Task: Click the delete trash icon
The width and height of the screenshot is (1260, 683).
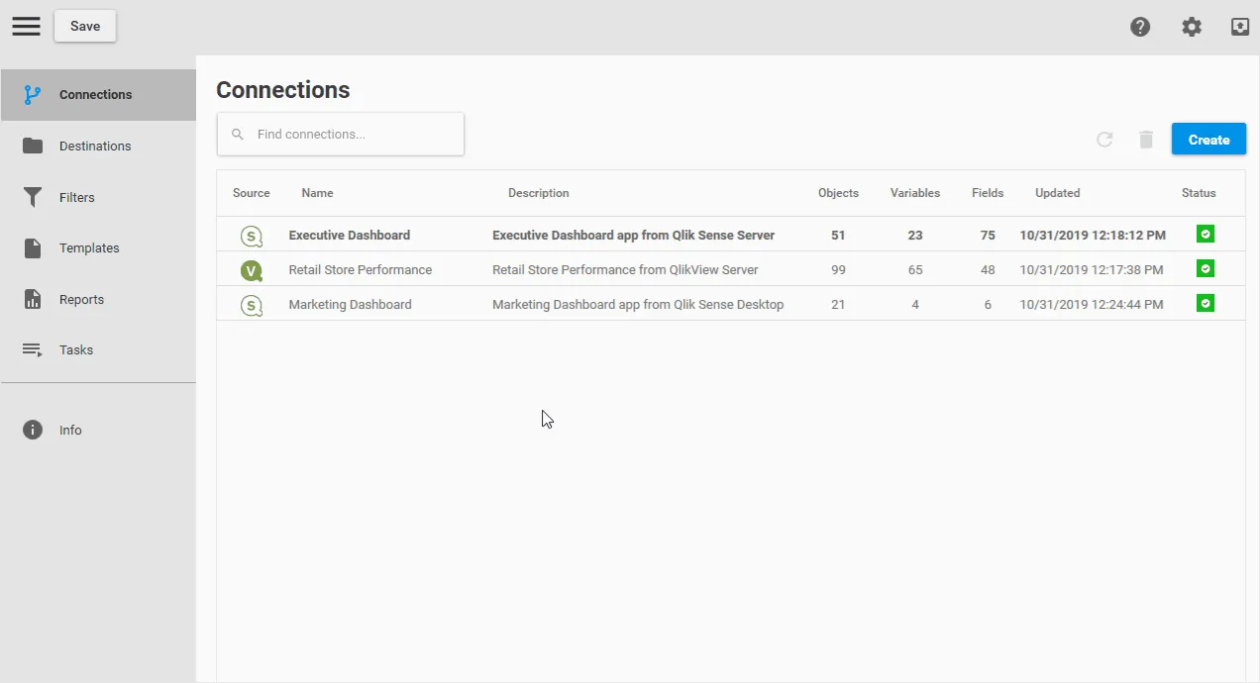Action: [1146, 140]
